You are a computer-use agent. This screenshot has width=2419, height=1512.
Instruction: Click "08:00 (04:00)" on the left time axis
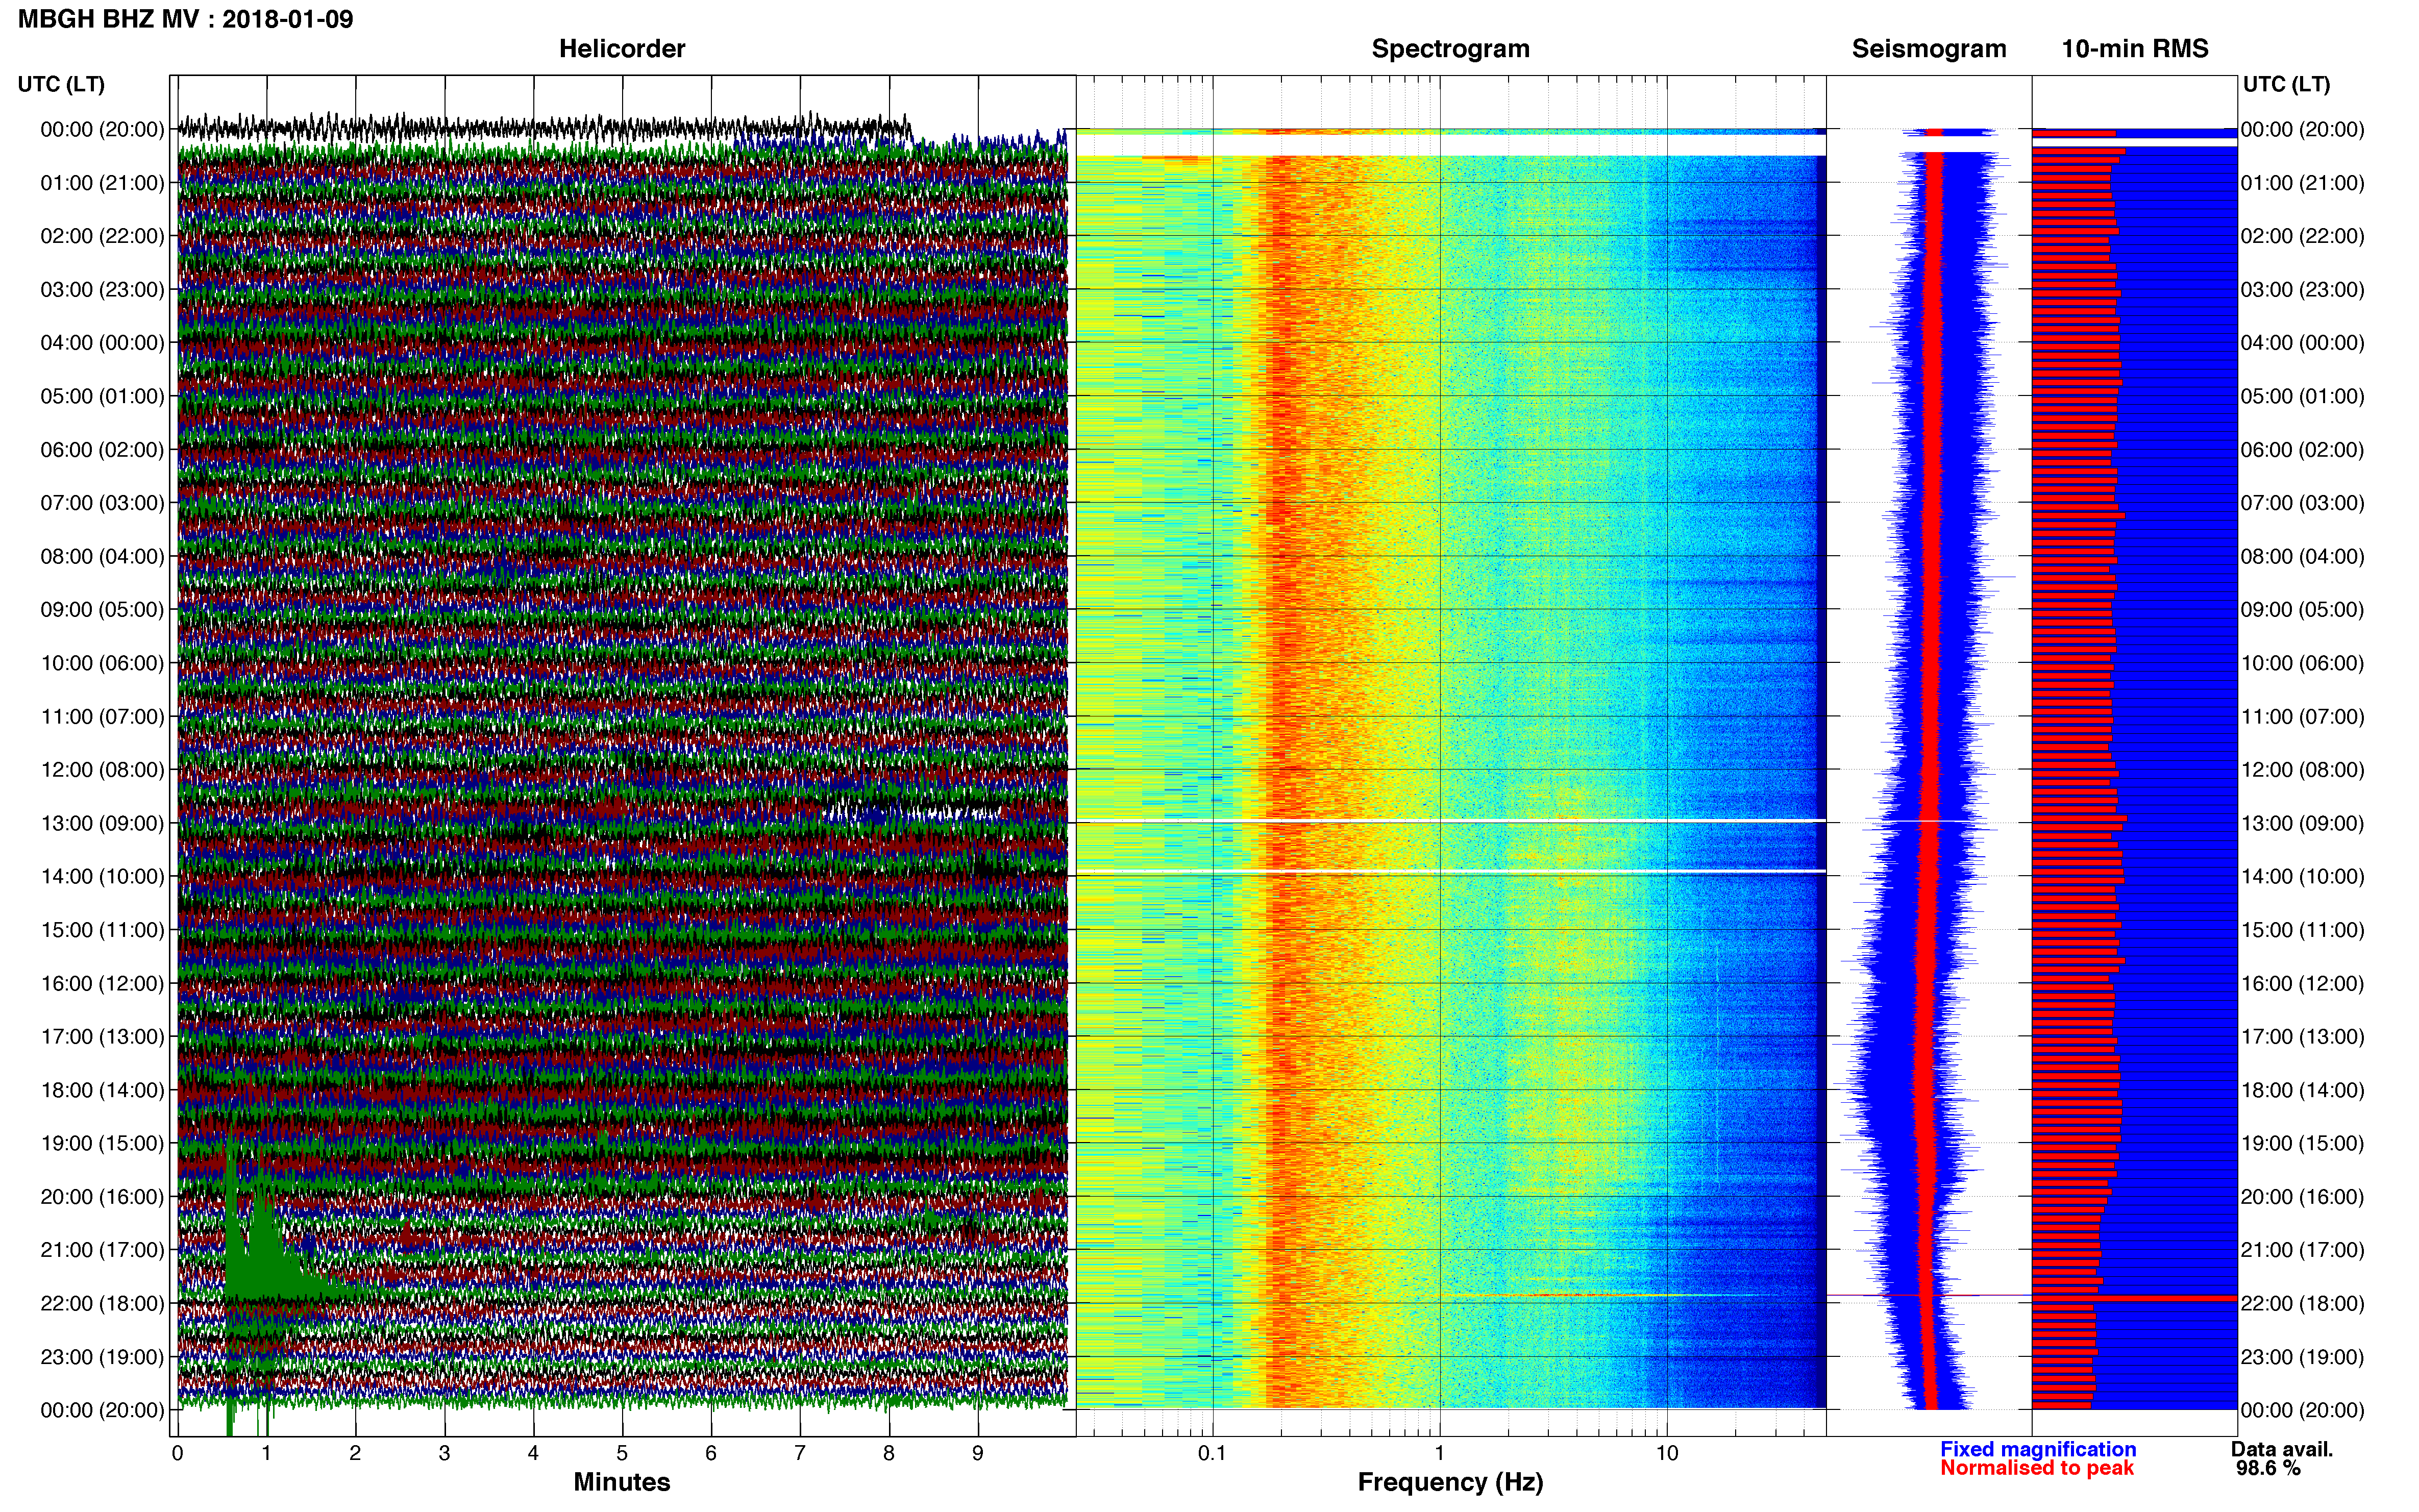(x=102, y=556)
